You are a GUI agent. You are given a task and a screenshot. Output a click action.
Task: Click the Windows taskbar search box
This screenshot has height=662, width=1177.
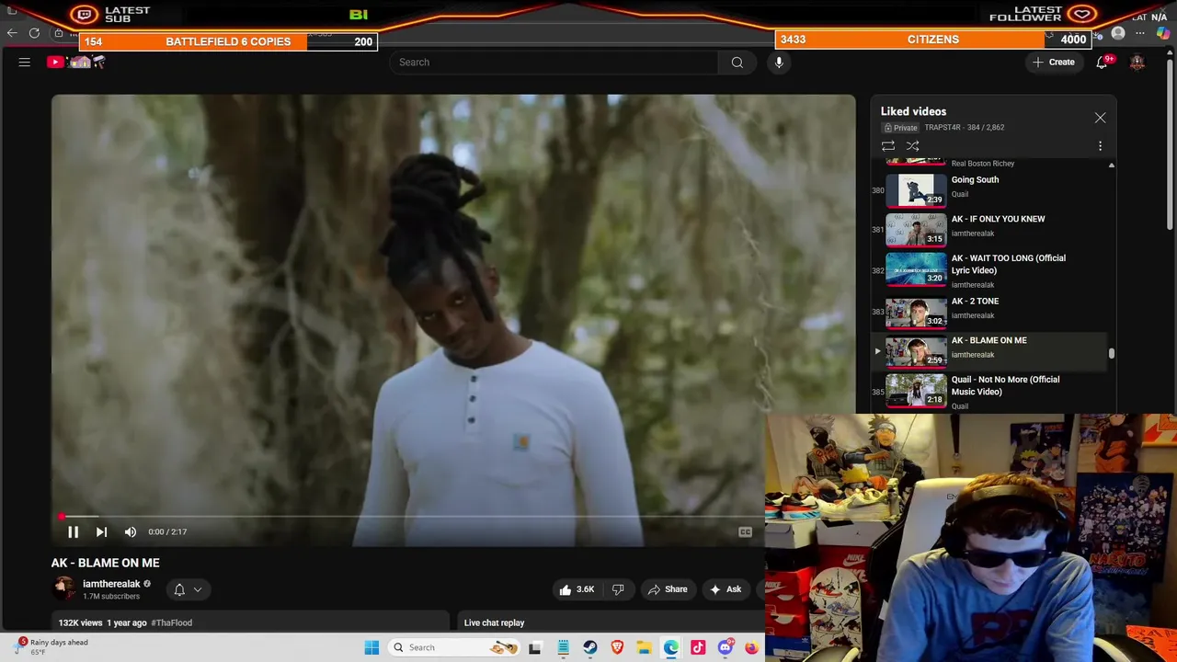(x=455, y=647)
